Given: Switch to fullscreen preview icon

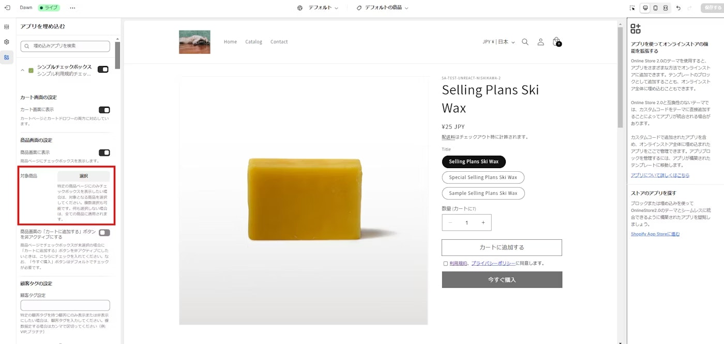Looking at the screenshot, I should pyautogui.click(x=665, y=8).
